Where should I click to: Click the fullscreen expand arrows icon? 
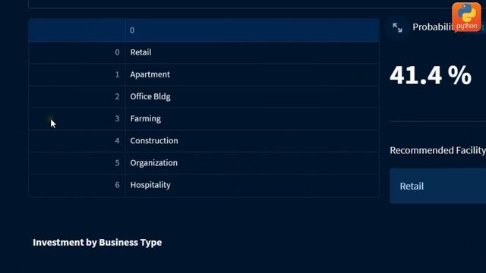(x=397, y=27)
